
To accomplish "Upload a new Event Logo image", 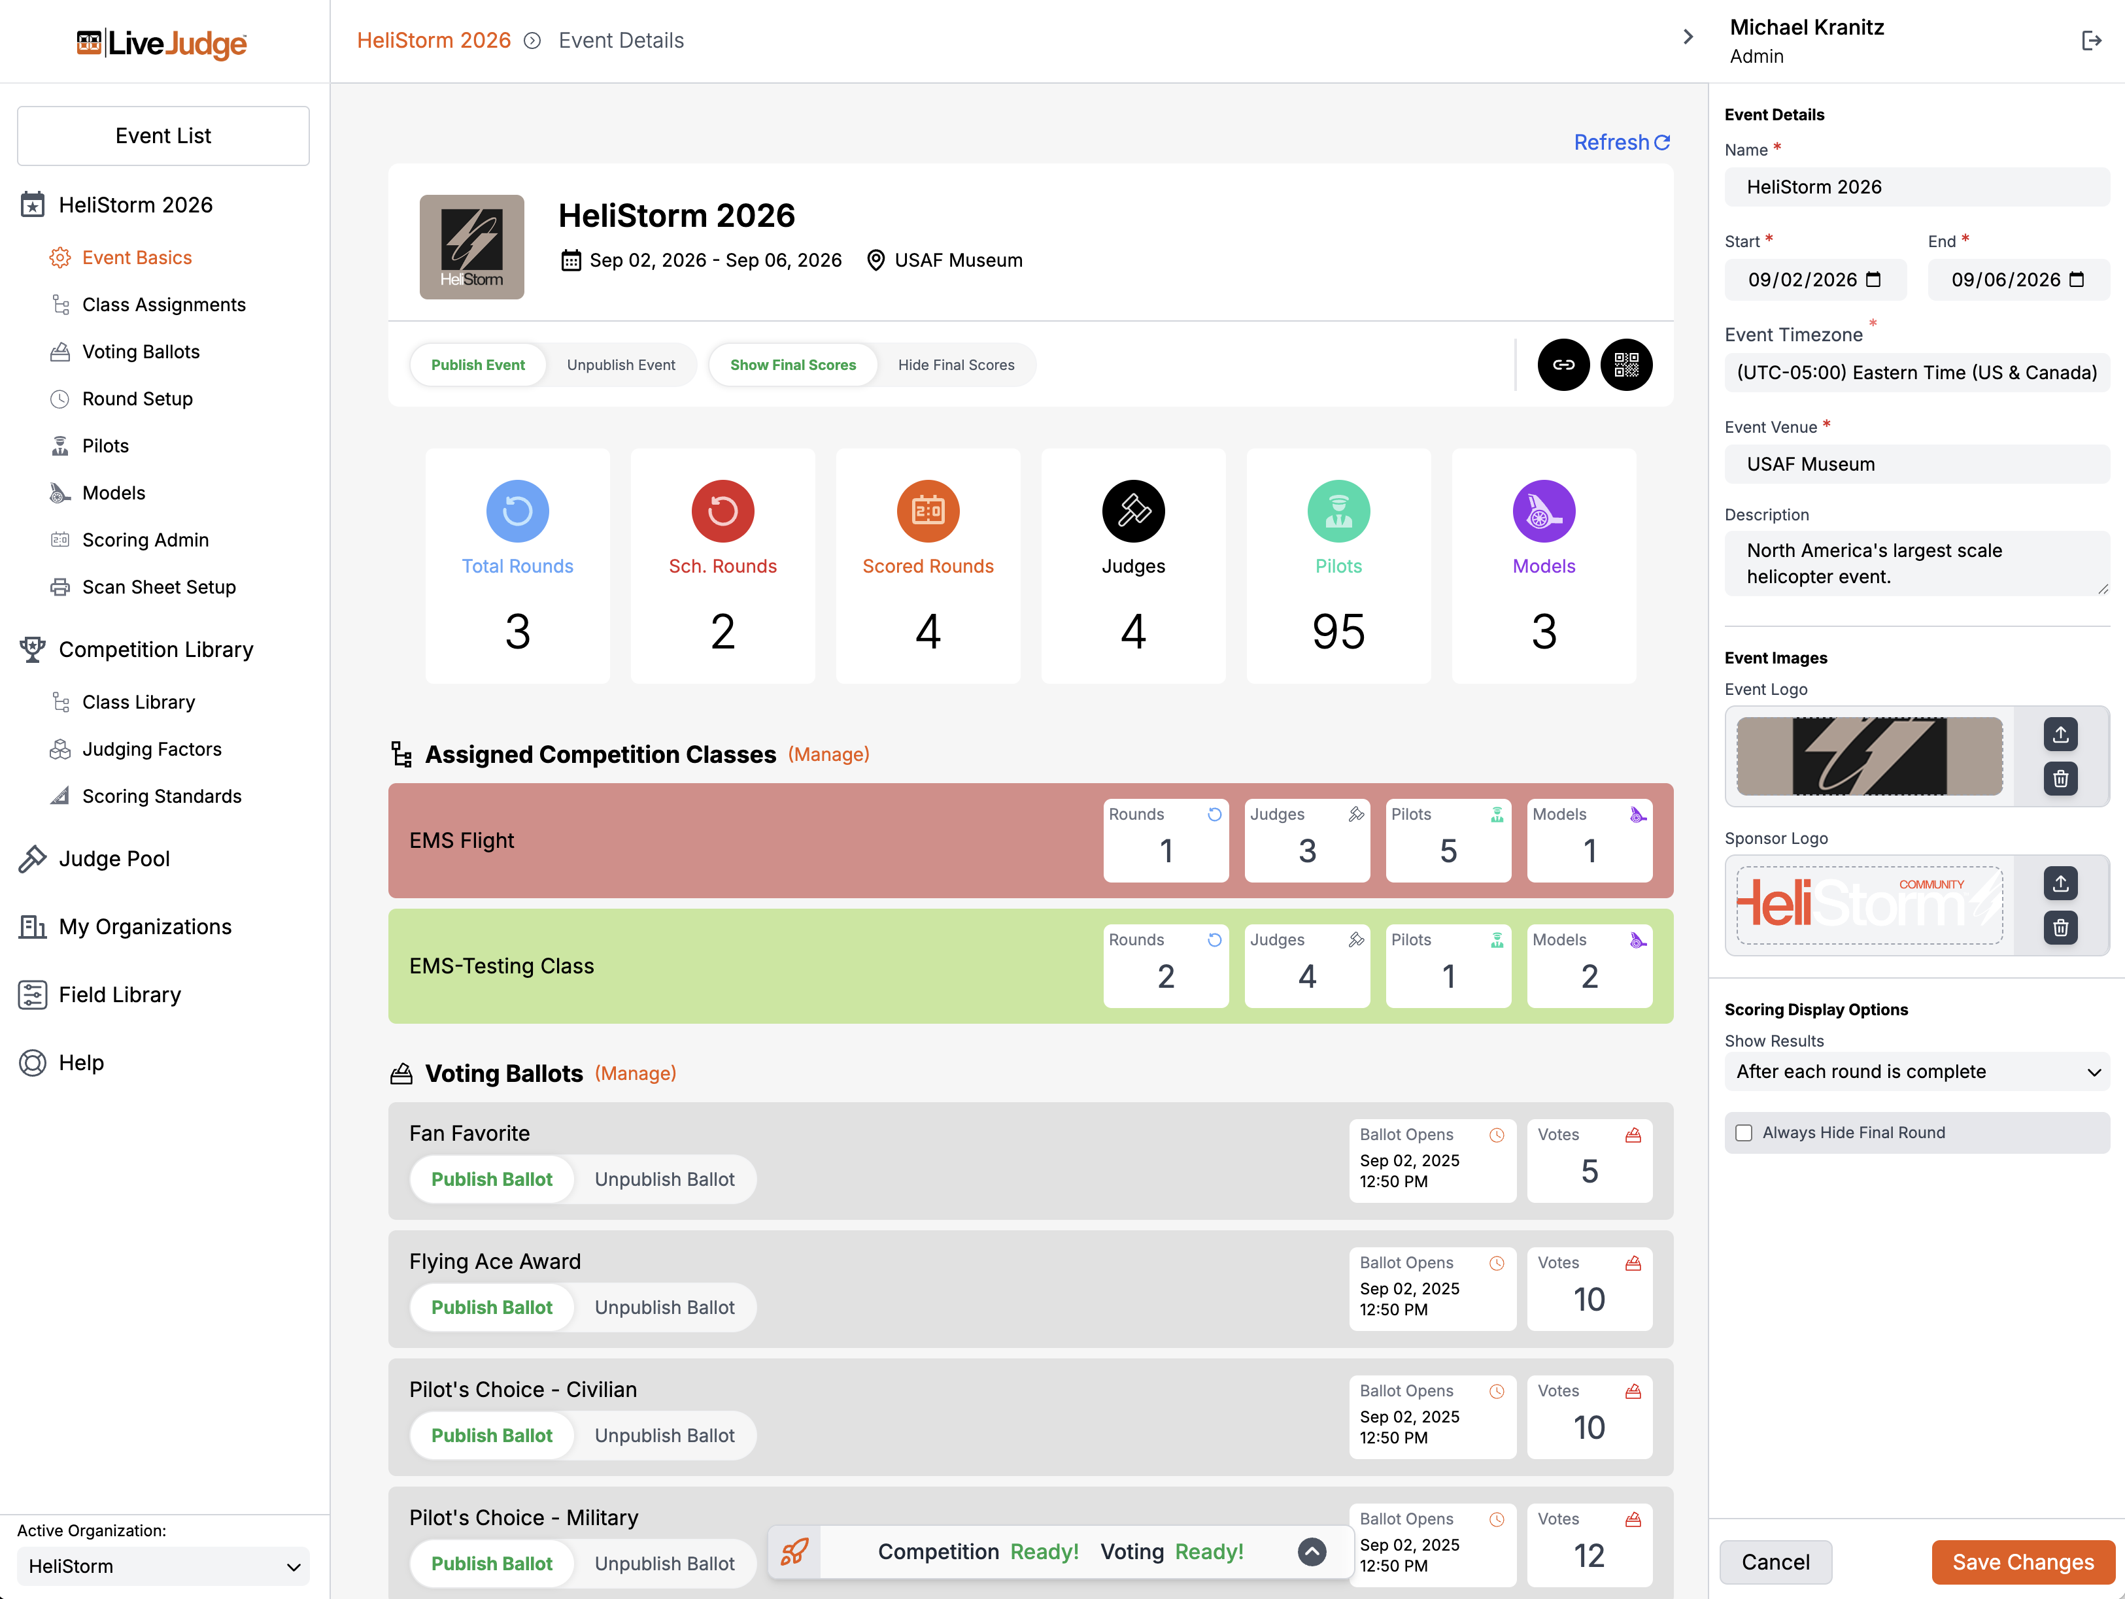I will tap(2060, 735).
